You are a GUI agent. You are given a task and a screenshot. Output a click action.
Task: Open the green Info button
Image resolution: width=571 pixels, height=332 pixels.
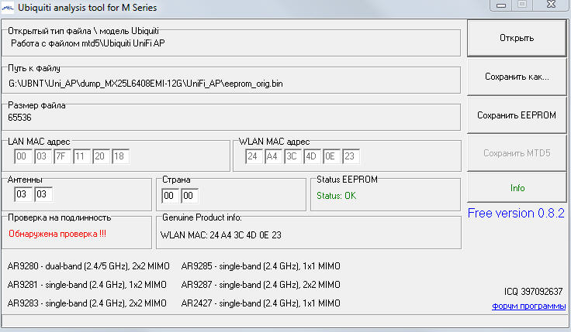pyautogui.click(x=517, y=188)
